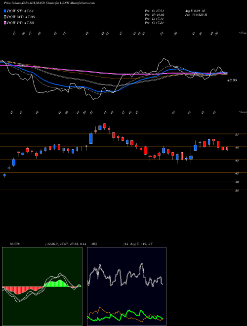The width and height of the screenshot is (247, 326).
Task: Click the 'Pre C: 47.24' close value
Action: click(154, 23)
